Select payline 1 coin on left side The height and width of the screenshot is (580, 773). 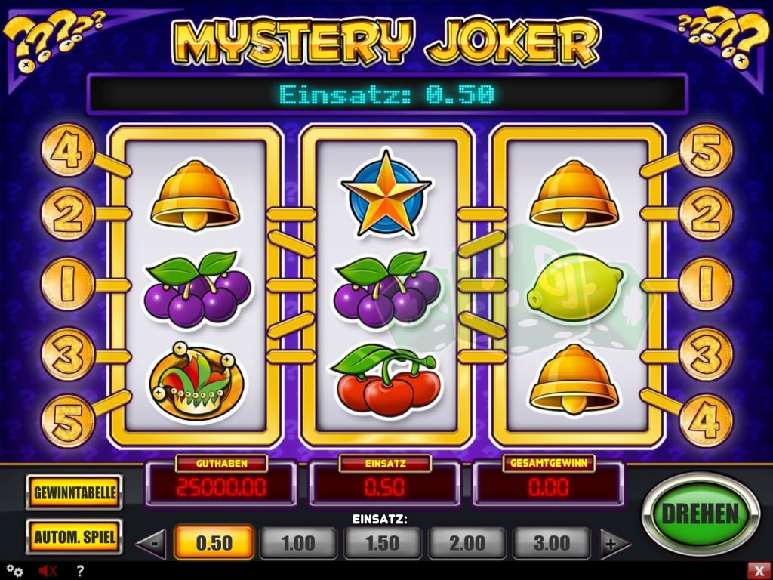coord(67,285)
